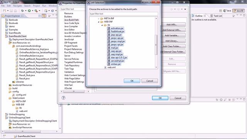247x139 pixels.
Task: Cancel the JAR Selection dialog
Action: click(149, 81)
